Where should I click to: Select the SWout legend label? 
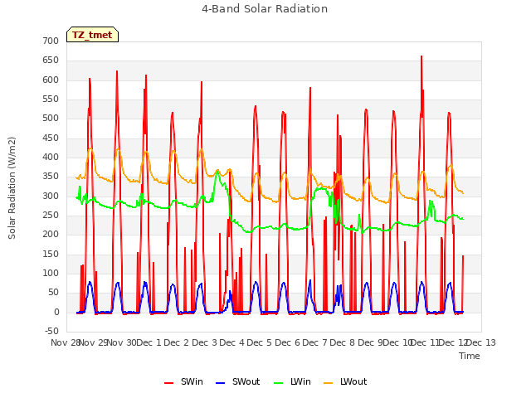click(x=246, y=381)
